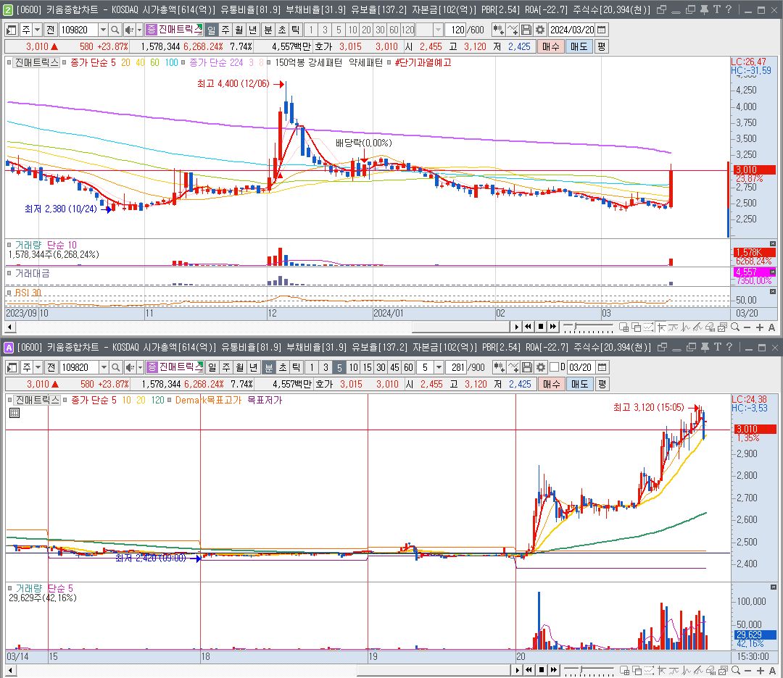Save chart layout using disk icon, top chart
The height and width of the screenshot is (678, 783).
point(526,30)
